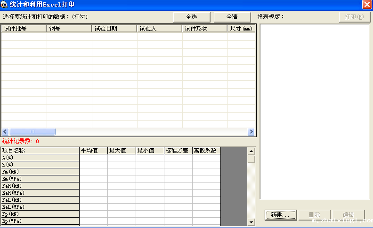373x228 pixels.
Task: Click the data table's right scroll arrow
Action: click(251, 132)
